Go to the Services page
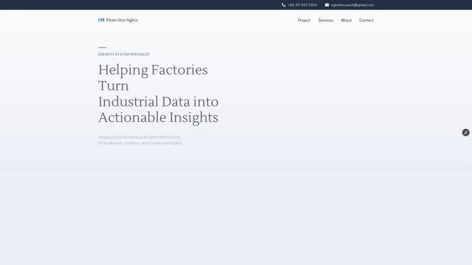Screen dimensions: 472x265 click(x=325, y=20)
